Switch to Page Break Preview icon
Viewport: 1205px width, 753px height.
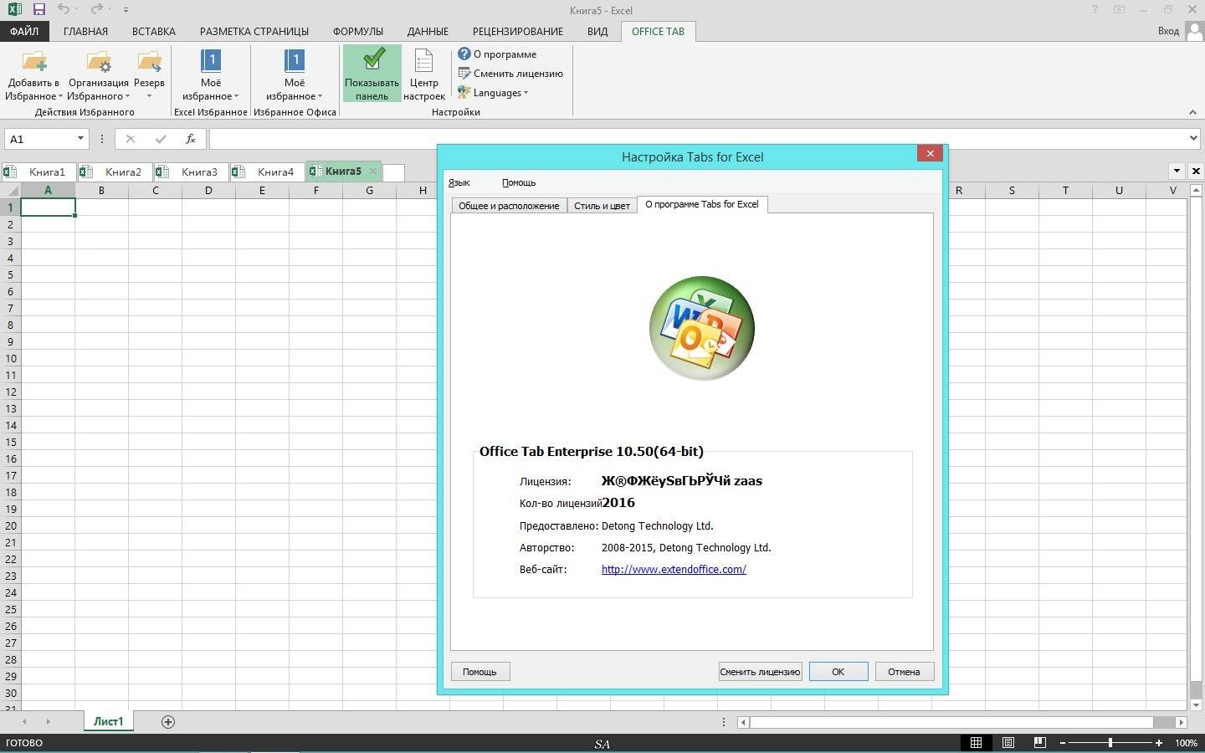[x=1040, y=742]
